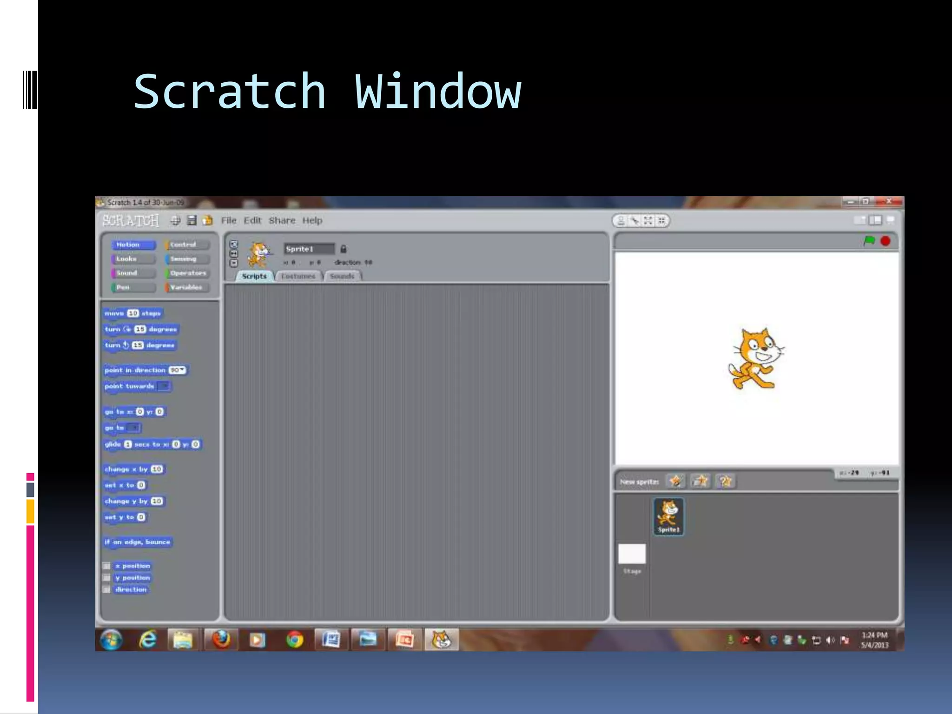Switch to the Costumes tab
The height and width of the screenshot is (714, 952).
coord(298,276)
